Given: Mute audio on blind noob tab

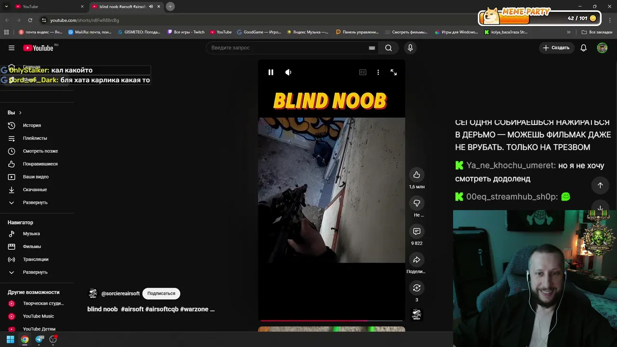Looking at the screenshot, I should [151, 6].
